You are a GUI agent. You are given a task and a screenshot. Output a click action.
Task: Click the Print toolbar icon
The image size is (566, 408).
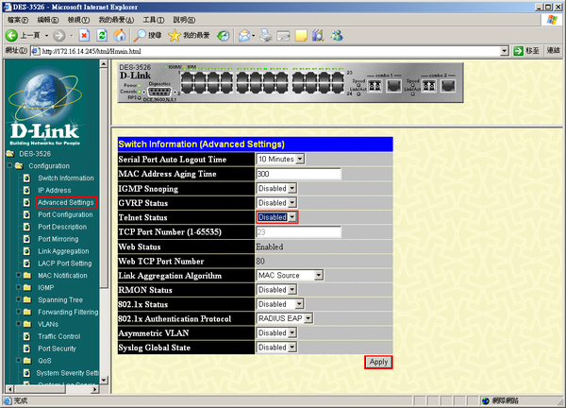[266, 35]
